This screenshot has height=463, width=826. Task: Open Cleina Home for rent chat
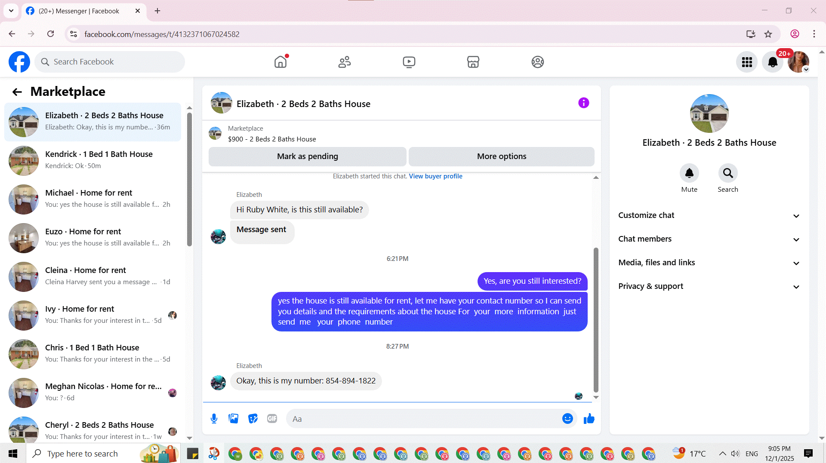93,277
